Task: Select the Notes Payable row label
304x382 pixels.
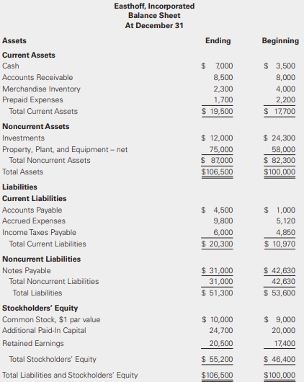Action: point(27,271)
